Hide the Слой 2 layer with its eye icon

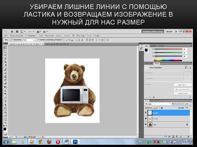click(146, 113)
